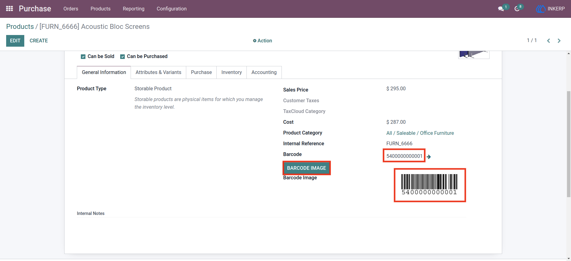Go to previous record arrow
This screenshot has height=261, width=571.
pos(549,41)
